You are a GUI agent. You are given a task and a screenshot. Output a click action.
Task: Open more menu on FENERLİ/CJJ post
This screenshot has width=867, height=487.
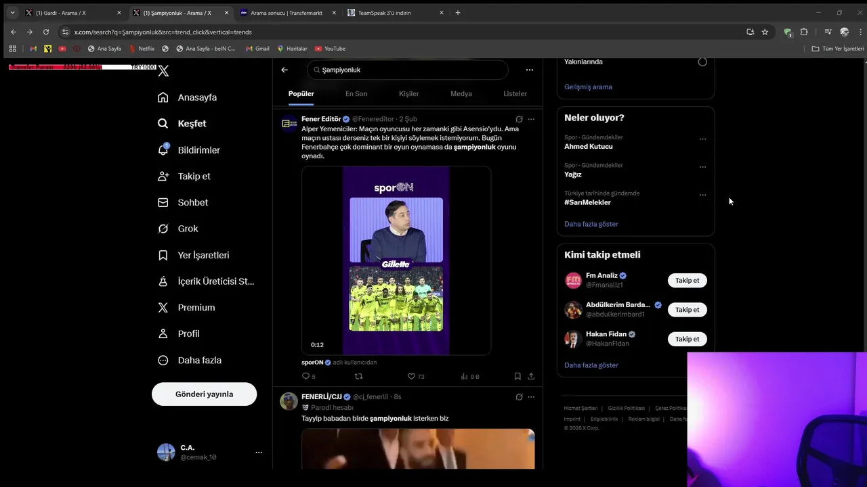pyautogui.click(x=531, y=397)
